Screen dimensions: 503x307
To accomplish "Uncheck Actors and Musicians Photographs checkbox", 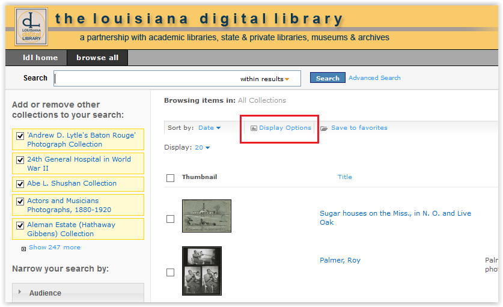I will coord(20,201).
